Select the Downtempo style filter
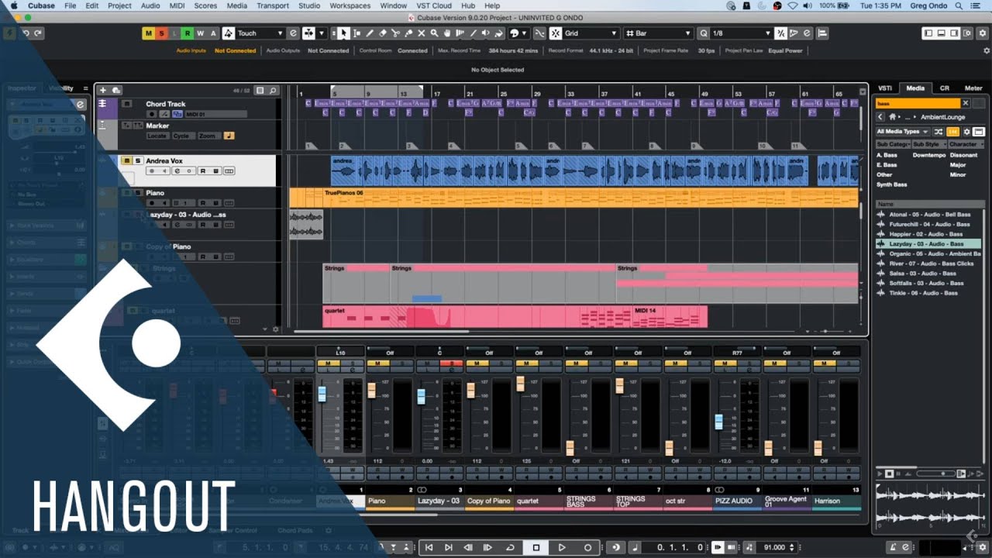 (x=929, y=155)
